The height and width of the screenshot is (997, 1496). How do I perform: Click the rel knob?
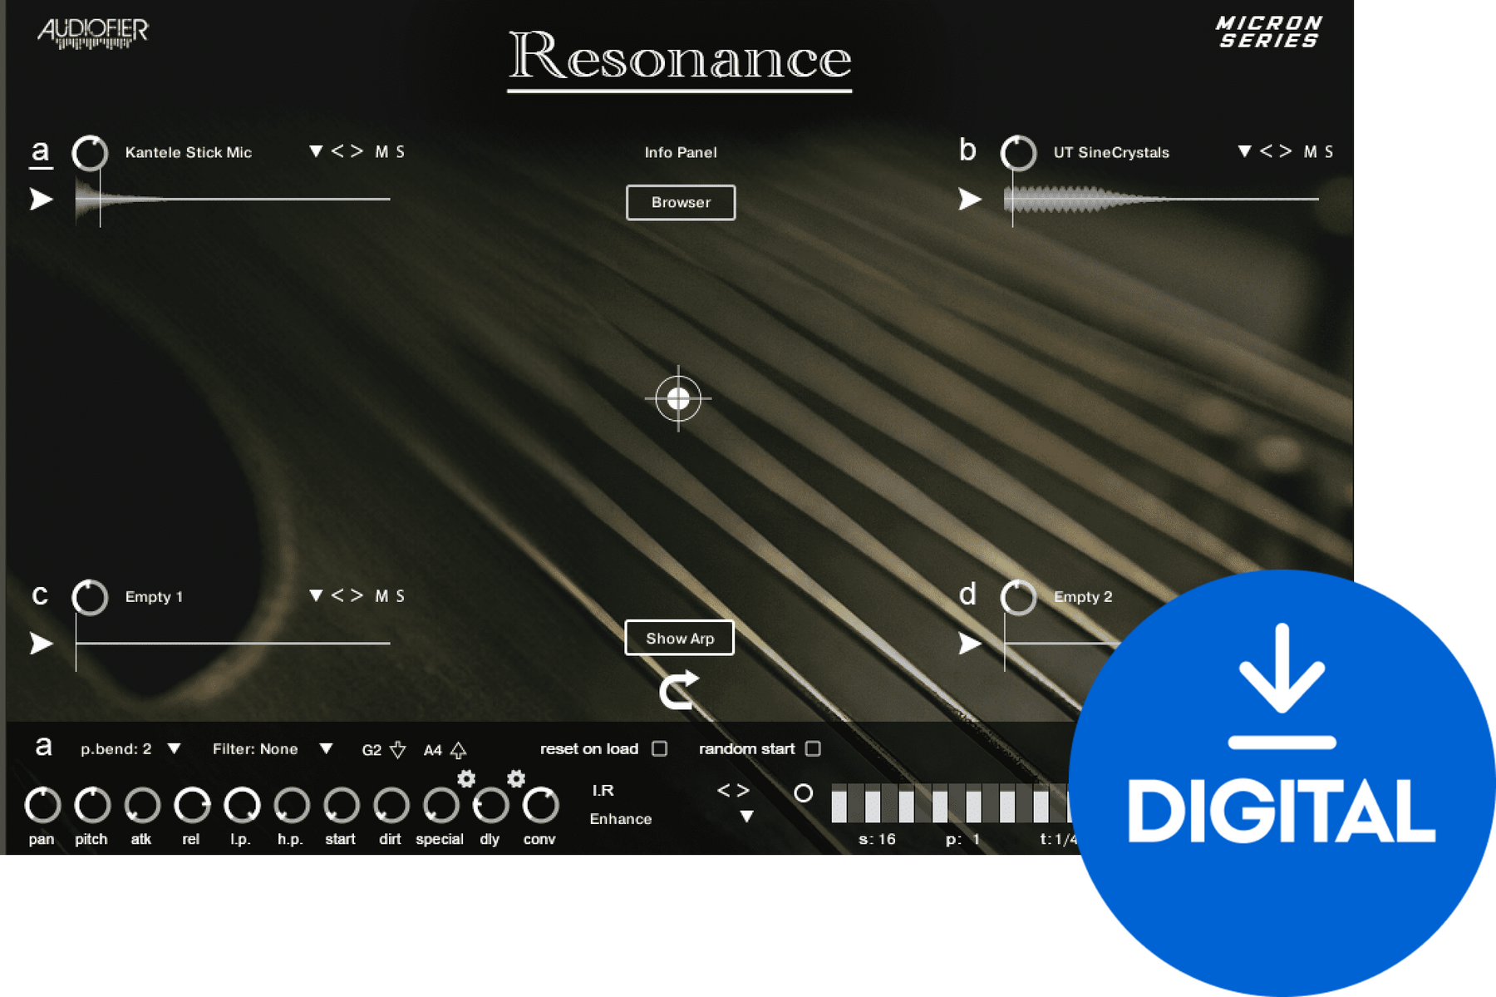click(x=192, y=805)
